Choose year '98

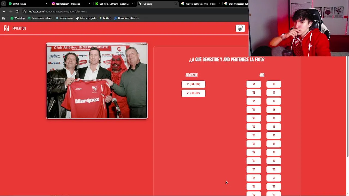coord(254,118)
